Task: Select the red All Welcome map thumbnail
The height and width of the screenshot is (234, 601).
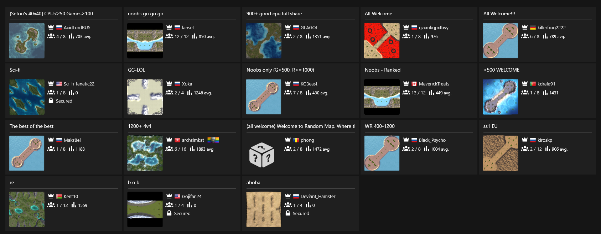Action: [x=382, y=41]
